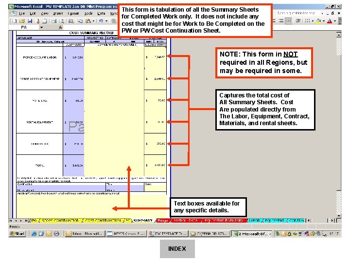Viewport: 350px width, 263px height.
Task: Expand the toolbar options overflow handle
Action: tap(339, 21)
